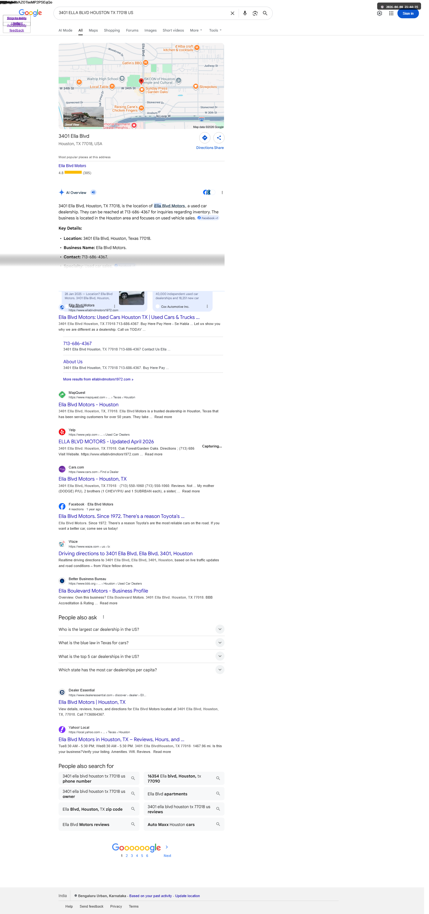
Task: Open the AI Overview three-dot menu
Action: click(x=222, y=192)
